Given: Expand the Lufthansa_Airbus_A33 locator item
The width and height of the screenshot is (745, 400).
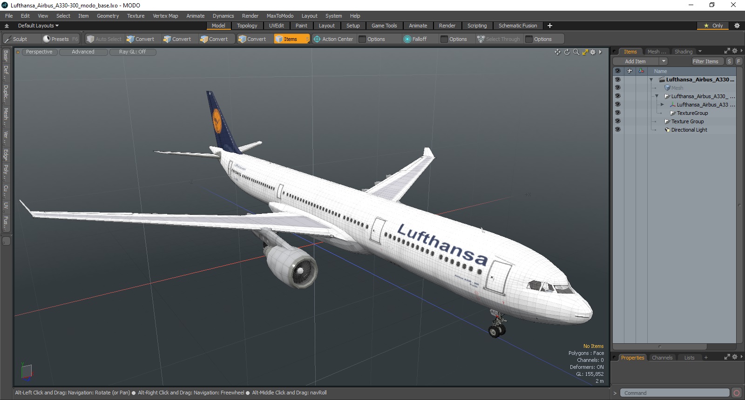Looking at the screenshot, I should coord(662,105).
